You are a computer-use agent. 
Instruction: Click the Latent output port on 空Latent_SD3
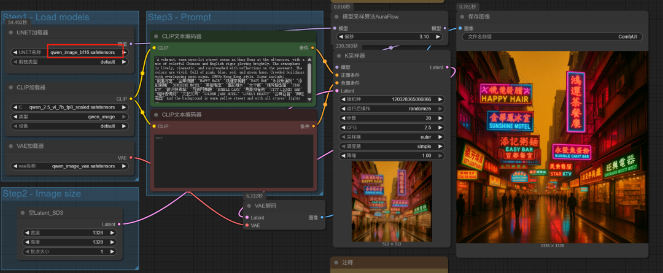[119, 224]
